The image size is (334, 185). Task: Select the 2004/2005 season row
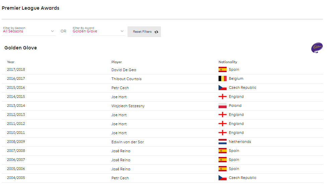coord(162,178)
